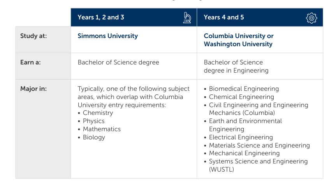Click Systems Science and Engineering (WUSTL)
This screenshot has width=329, height=191.
[x=258, y=165]
